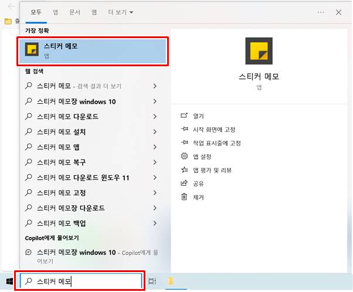The image size is (353, 292).
Task: Click the magnifier icon inside the taskbar search box
Action: pos(29,281)
